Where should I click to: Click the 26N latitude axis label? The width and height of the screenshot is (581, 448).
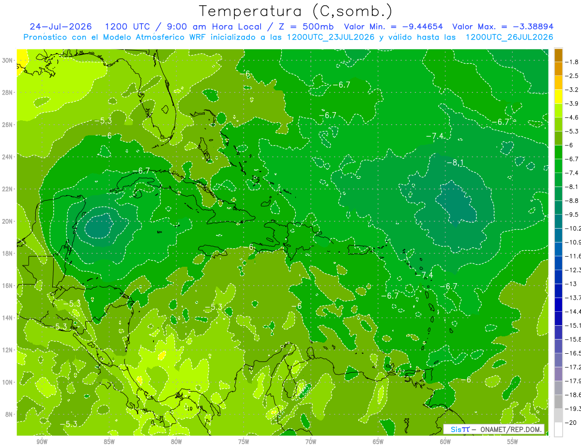(8, 125)
